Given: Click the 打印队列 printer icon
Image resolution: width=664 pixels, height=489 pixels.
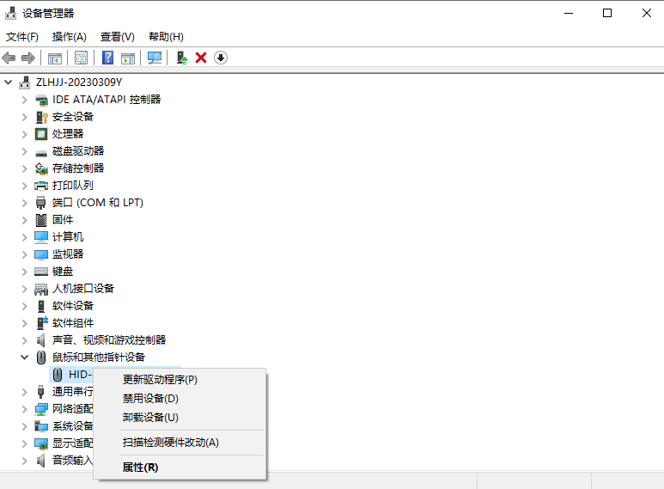Looking at the screenshot, I should (41, 186).
